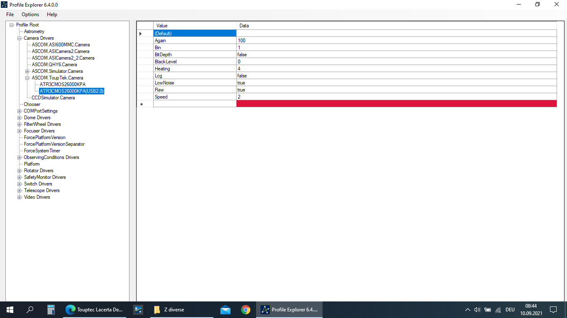Select ASCOM.ASICamera2_2.Camera entry
The image size is (567, 318).
63,58
